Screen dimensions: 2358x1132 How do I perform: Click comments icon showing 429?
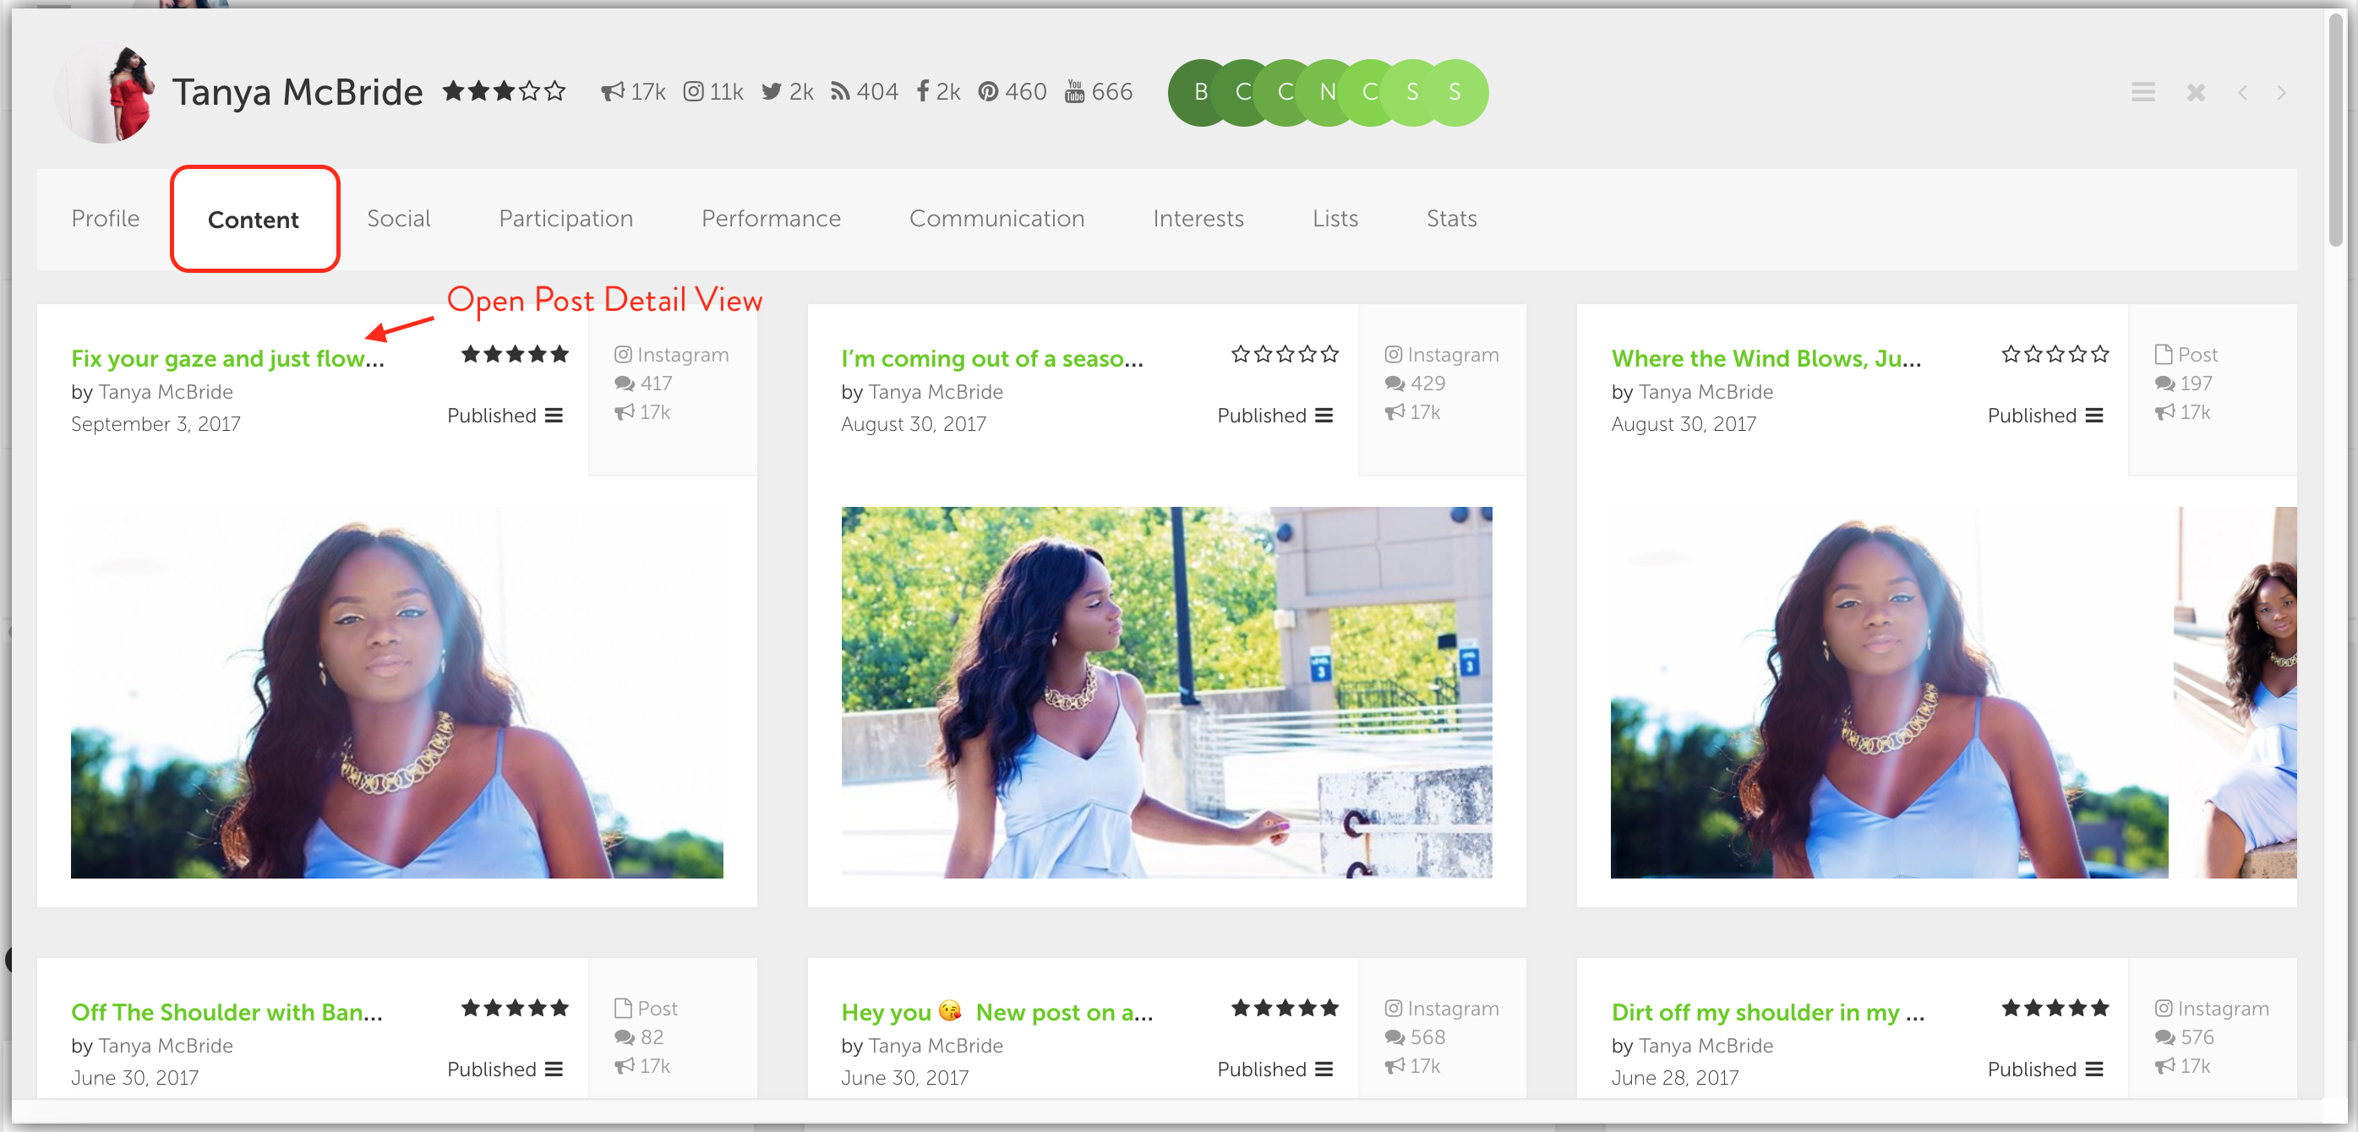point(1395,384)
